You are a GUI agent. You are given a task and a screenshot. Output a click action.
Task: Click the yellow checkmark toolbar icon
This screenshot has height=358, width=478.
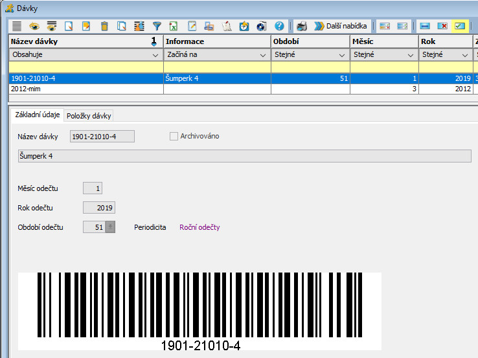(x=460, y=27)
